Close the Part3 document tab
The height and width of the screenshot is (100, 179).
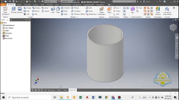tap(75, 90)
